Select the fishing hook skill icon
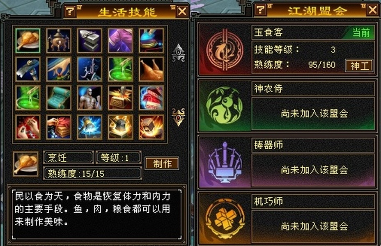 [90, 69]
